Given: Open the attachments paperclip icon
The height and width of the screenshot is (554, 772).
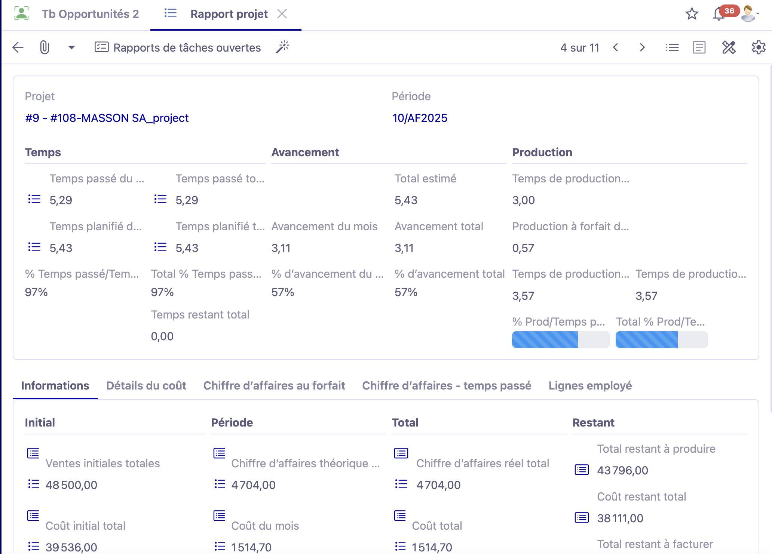Looking at the screenshot, I should 45,47.
